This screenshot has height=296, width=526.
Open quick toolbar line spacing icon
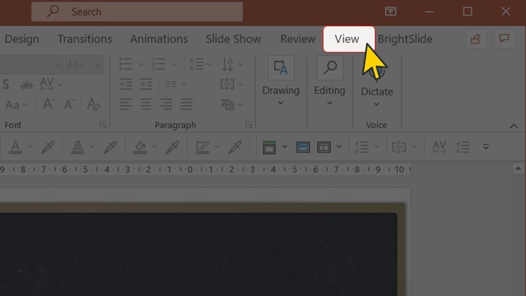362,147
